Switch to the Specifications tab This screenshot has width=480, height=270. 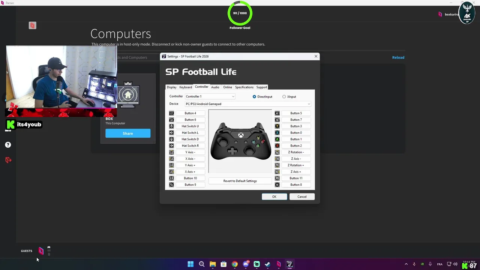244,87
